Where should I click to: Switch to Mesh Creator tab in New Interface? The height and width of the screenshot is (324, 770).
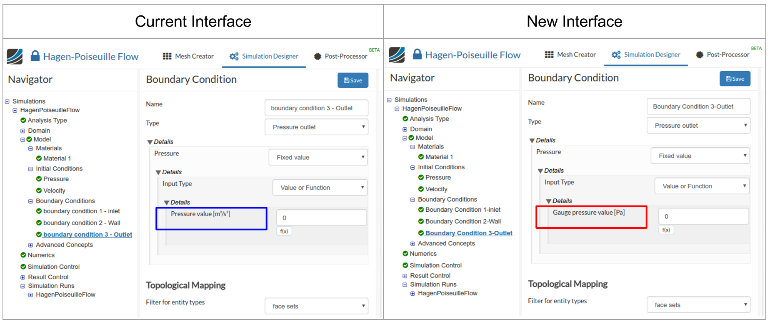coord(576,54)
